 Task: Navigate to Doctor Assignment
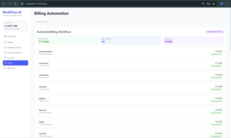[15, 53]
